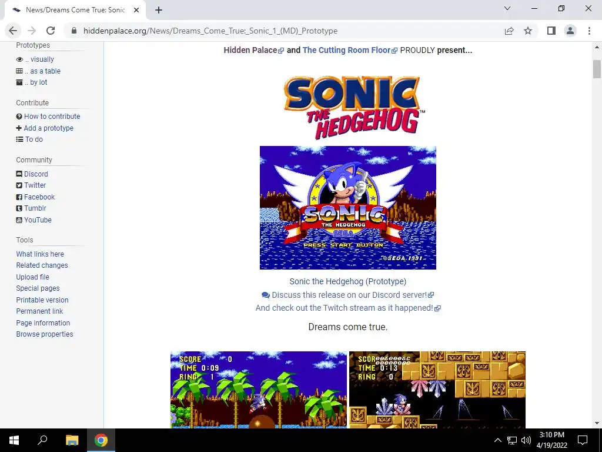
Task: View prototypes by lot
Action: click(32, 82)
